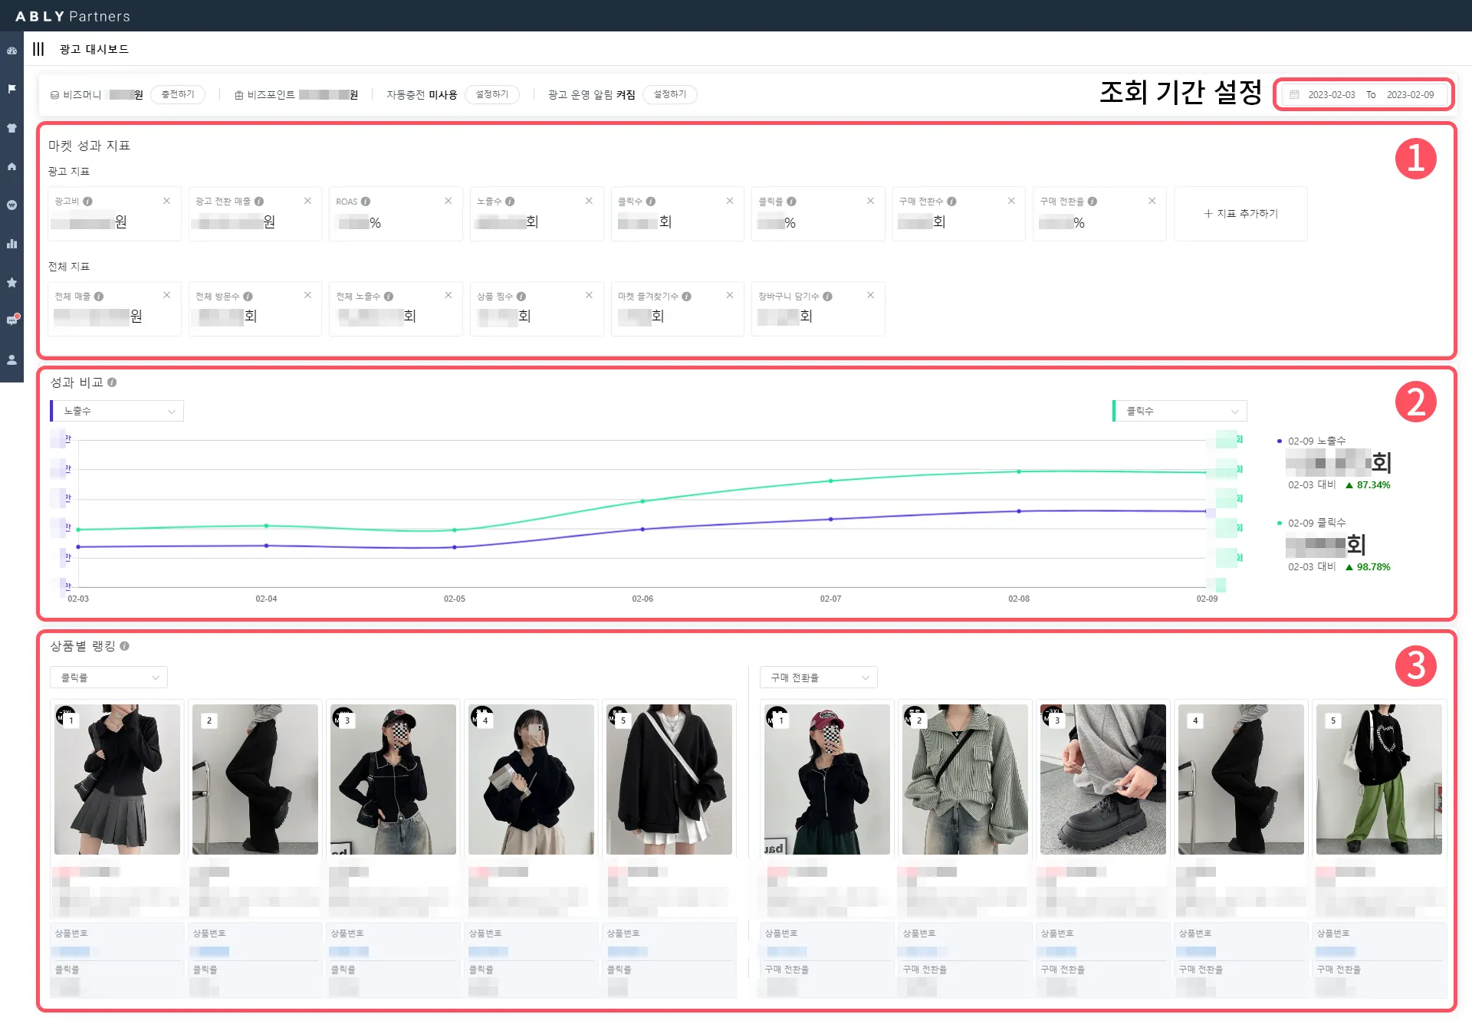Screen dimensions: 1472x1024
Task: Expand the 구매 전환율 ranking dropdown
Action: (x=818, y=678)
